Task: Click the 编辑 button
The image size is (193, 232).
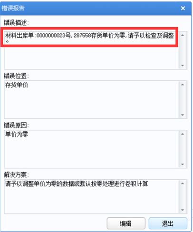Action: click(x=126, y=223)
